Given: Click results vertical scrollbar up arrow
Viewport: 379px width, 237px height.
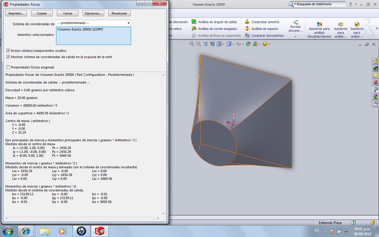Looking at the screenshot, I should [163, 75].
